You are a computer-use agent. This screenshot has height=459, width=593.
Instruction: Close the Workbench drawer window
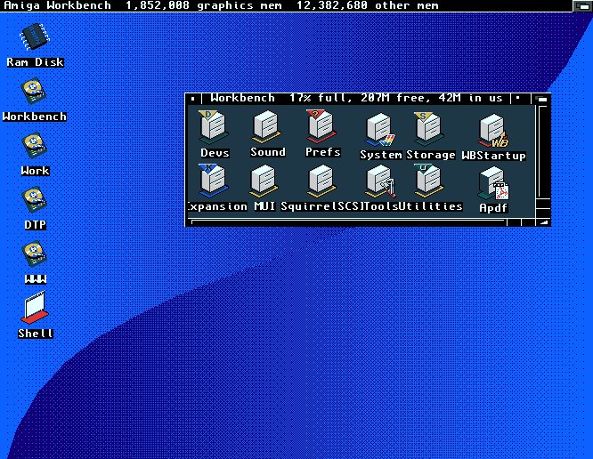pyautogui.click(x=193, y=99)
